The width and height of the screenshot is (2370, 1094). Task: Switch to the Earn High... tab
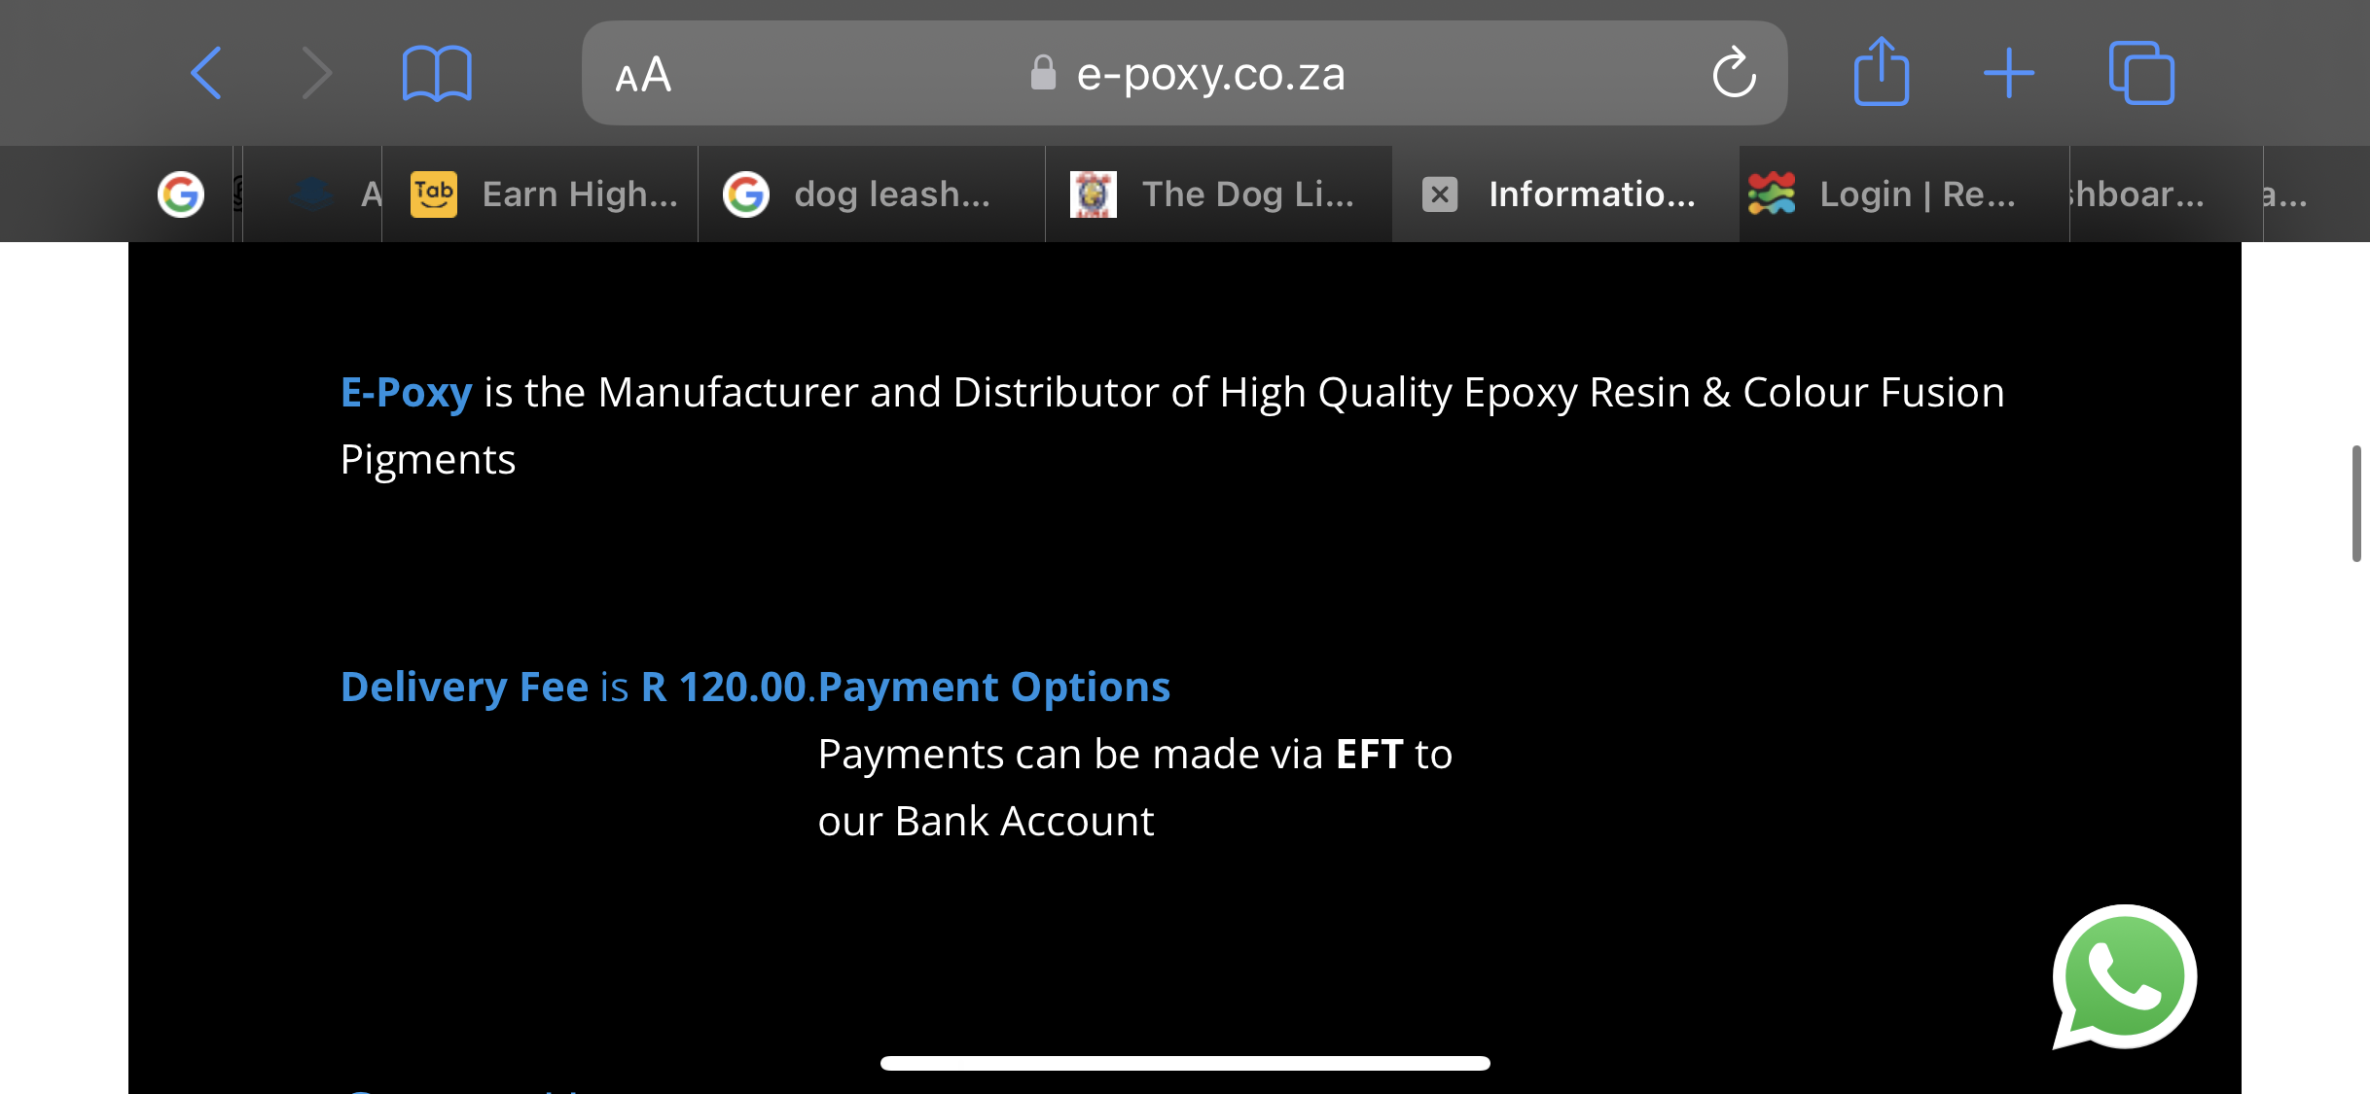point(541,194)
